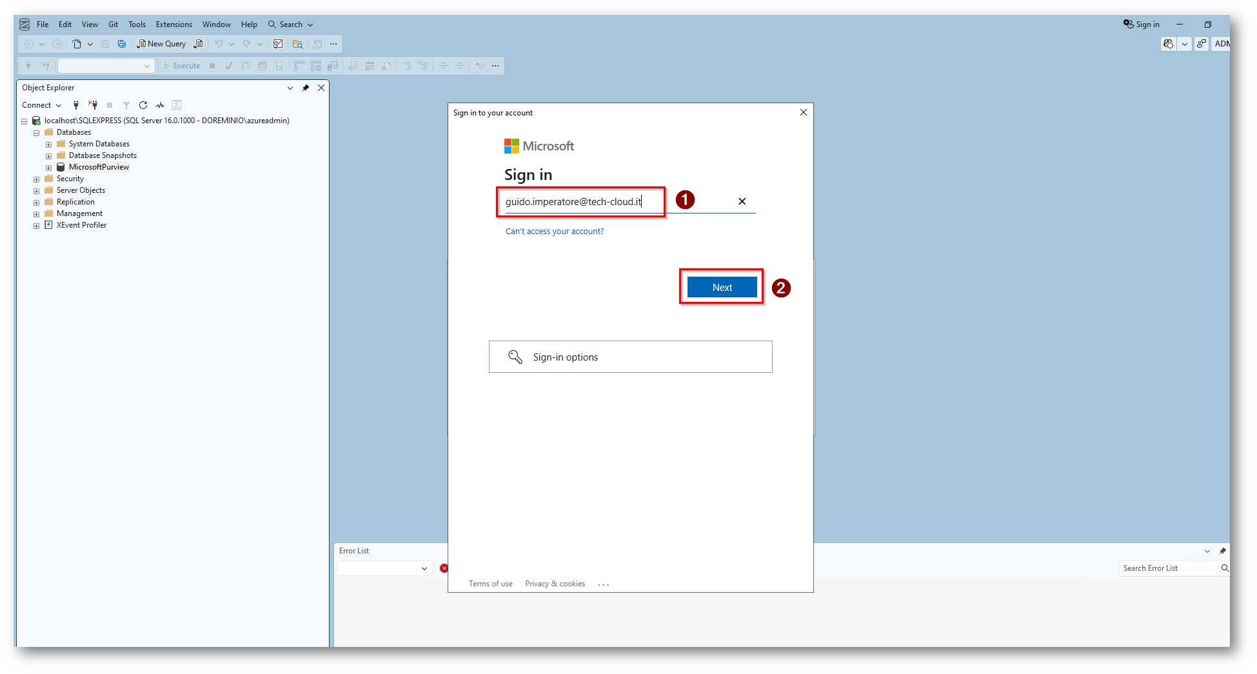Click the Search Error List field
Image resolution: width=1257 pixels, height=674 pixels.
tap(1169, 568)
